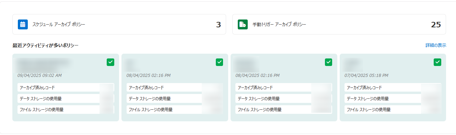Click アーカイブ済みレコード row in first card
The width and height of the screenshot is (456, 135).
click(x=66, y=87)
